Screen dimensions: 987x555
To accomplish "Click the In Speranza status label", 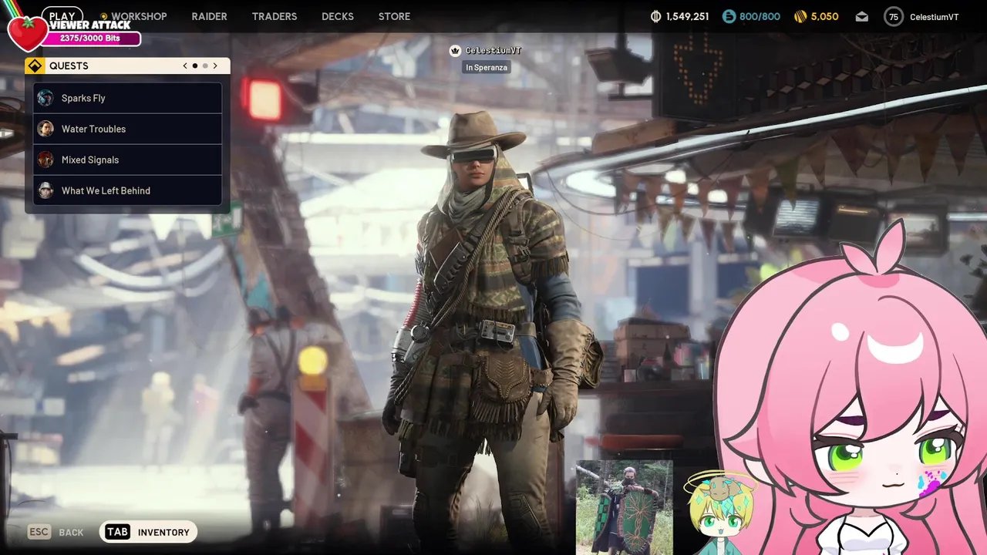I will coord(486,67).
